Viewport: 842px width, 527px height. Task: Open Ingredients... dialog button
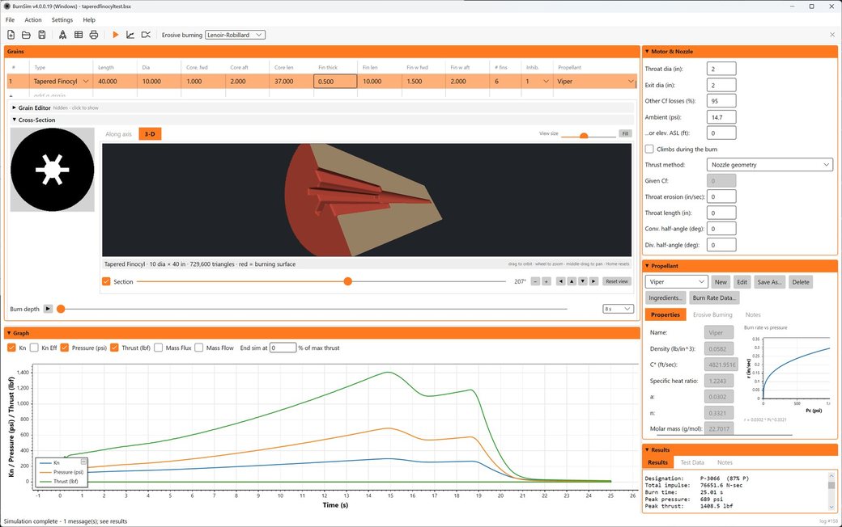pyautogui.click(x=666, y=298)
